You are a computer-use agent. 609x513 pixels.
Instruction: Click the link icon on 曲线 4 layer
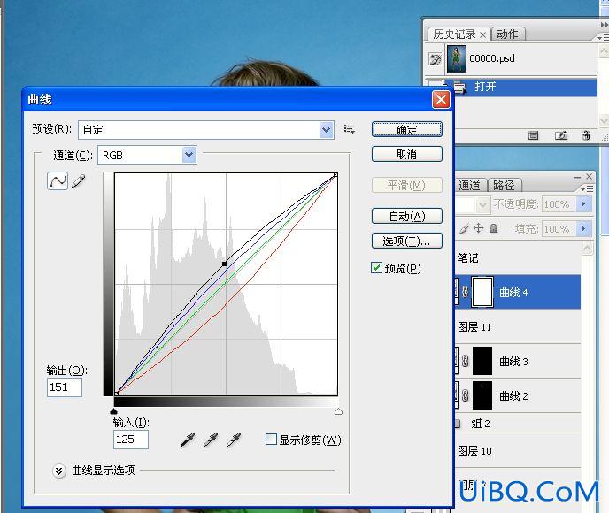(466, 292)
